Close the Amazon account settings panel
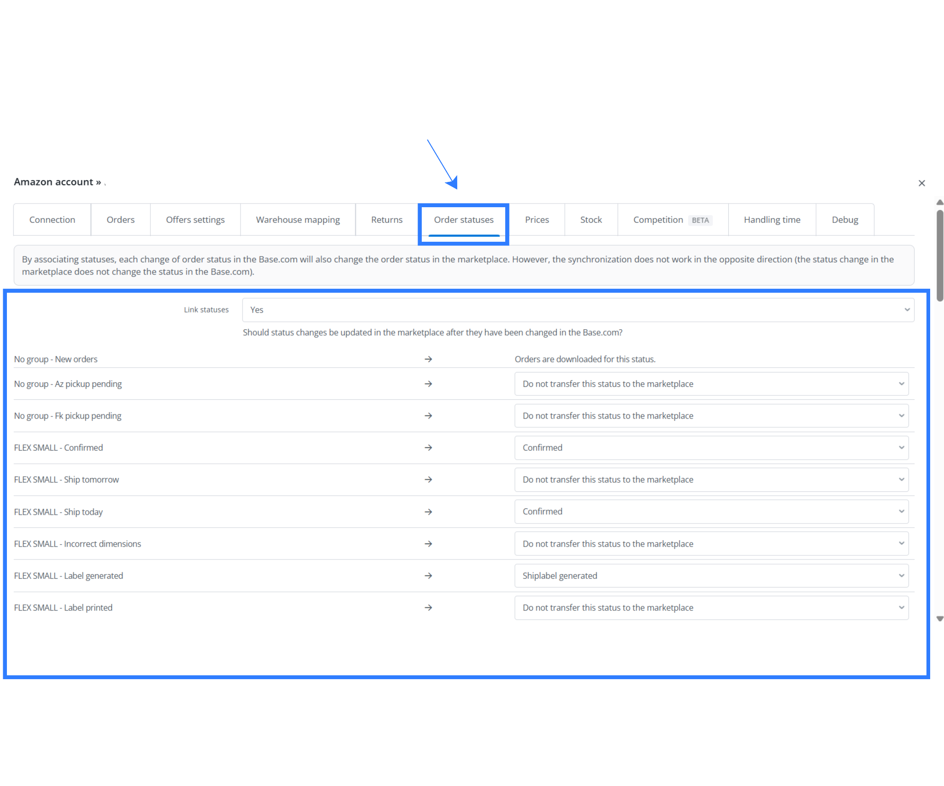The image size is (944, 786). coord(921,183)
